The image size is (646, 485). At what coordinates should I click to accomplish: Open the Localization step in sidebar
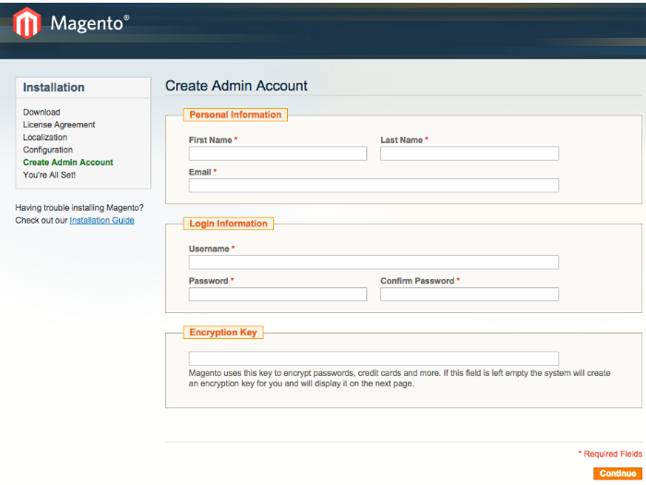(45, 138)
